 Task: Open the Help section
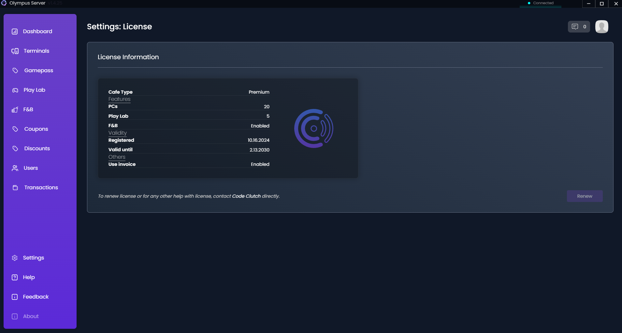(29, 277)
